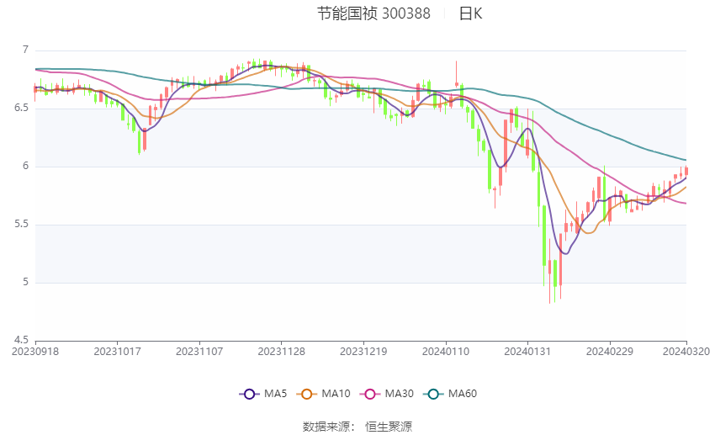This screenshot has width=715, height=435.
Task: Click the 恒生聚源 data source text
Action: point(389,427)
